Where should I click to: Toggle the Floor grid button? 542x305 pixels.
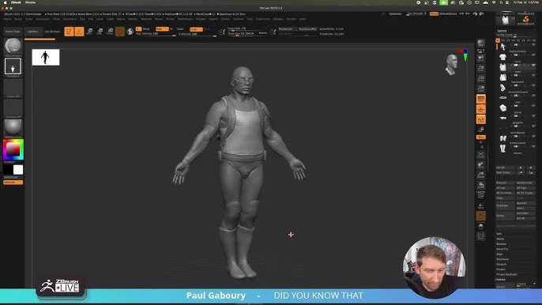click(481, 109)
